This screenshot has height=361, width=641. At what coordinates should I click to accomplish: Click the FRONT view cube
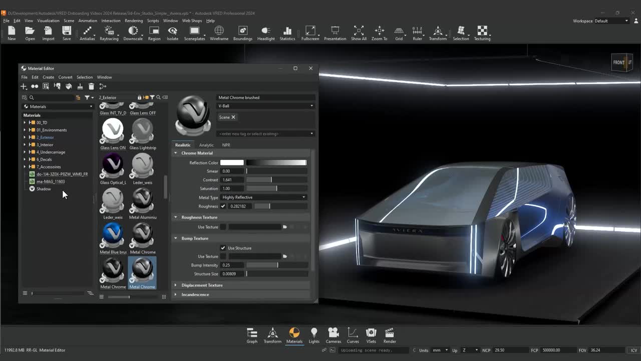(619, 63)
